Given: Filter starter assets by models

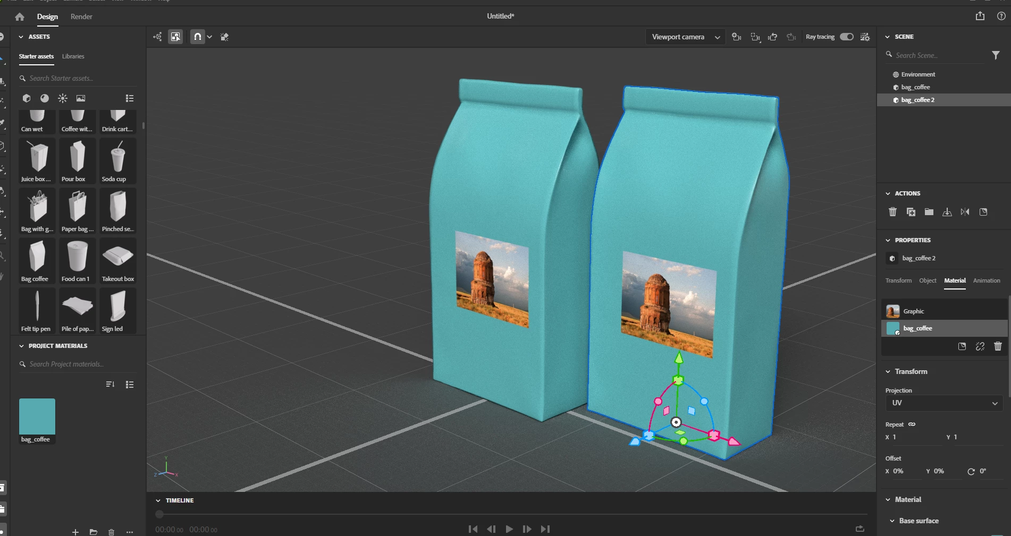Looking at the screenshot, I should [27, 98].
